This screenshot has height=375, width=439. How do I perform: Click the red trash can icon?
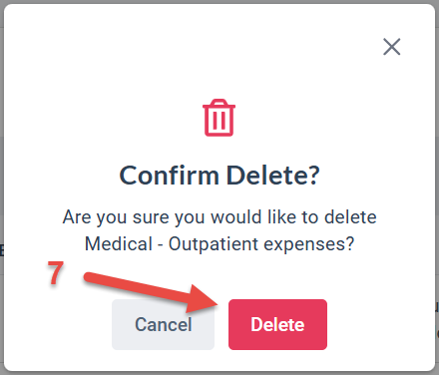[219, 118]
